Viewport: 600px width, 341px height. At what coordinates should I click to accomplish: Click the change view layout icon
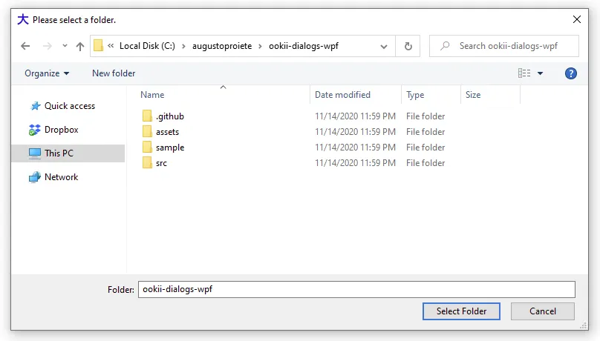tap(524, 73)
